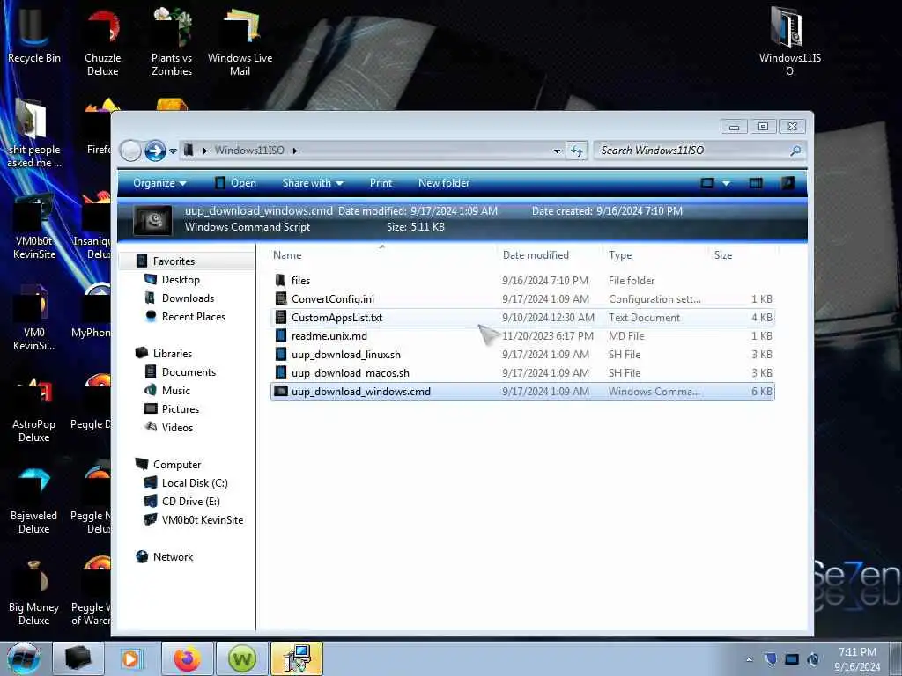Open Videos library
Image resolution: width=902 pixels, height=676 pixels.
click(x=177, y=427)
